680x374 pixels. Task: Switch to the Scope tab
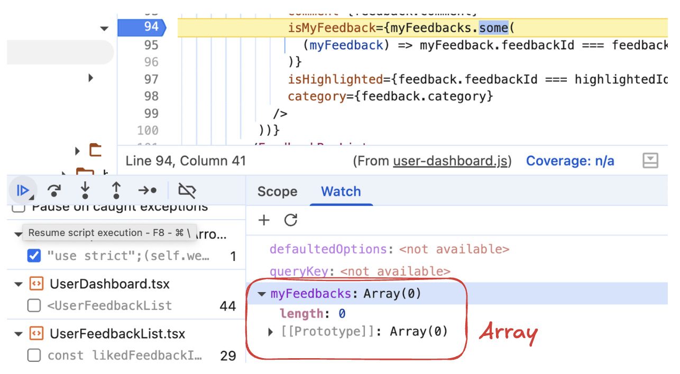(x=277, y=191)
